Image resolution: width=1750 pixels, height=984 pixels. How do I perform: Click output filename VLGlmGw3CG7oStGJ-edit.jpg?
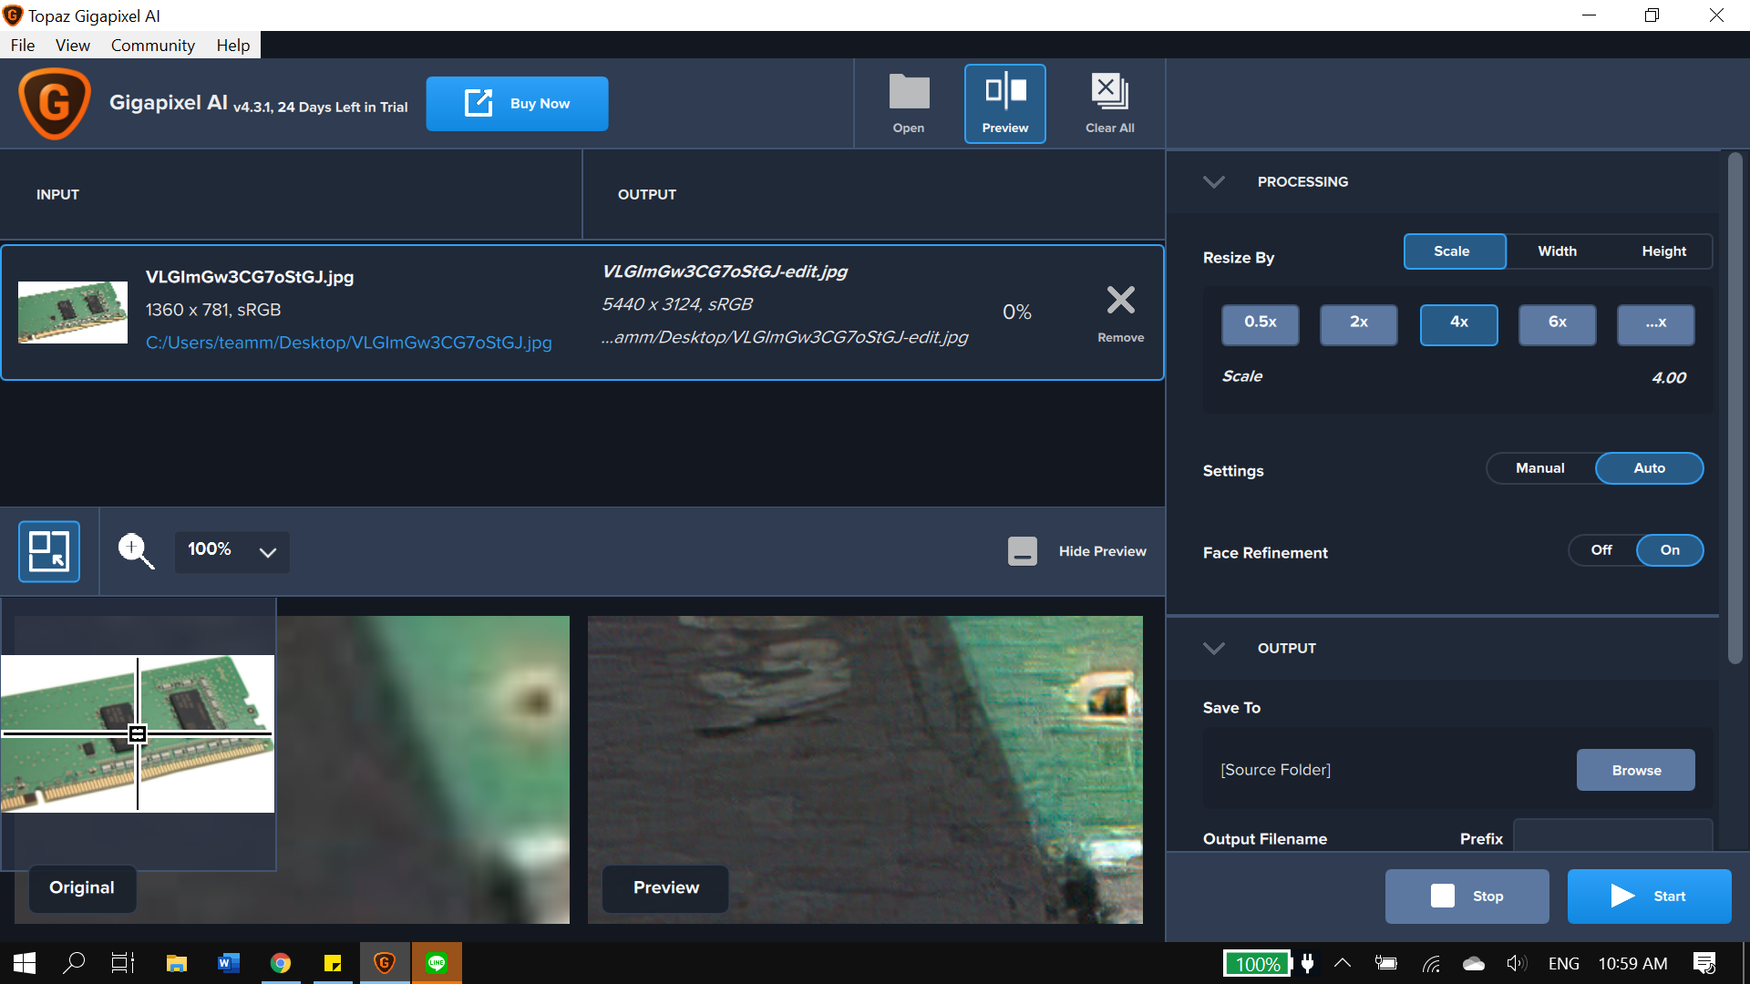point(725,272)
